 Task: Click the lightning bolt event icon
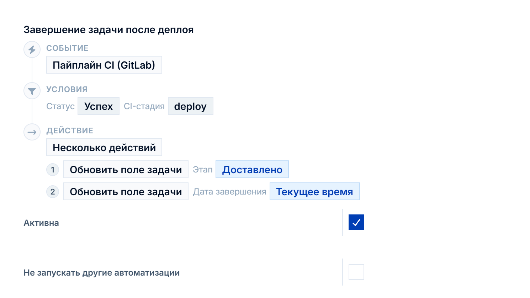[x=32, y=49]
